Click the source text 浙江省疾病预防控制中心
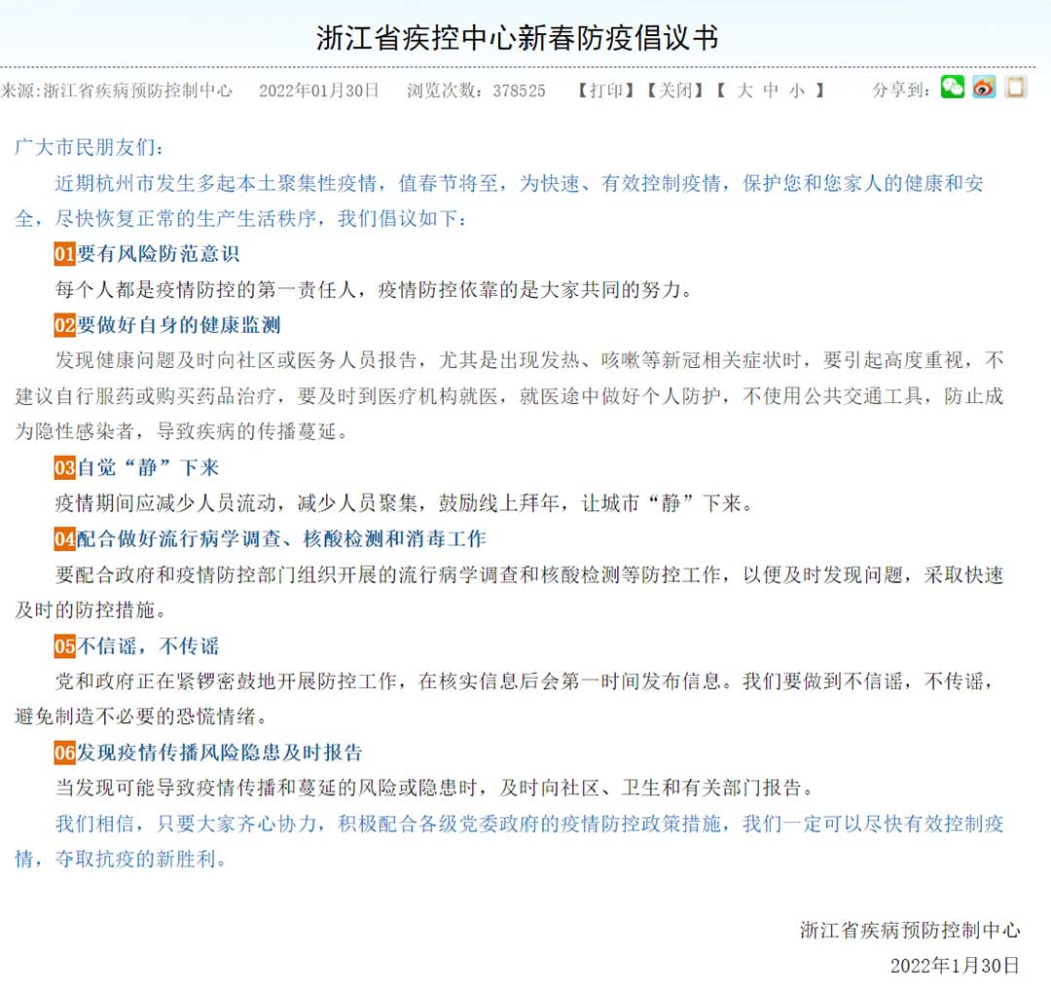Image resolution: width=1051 pixels, height=993 pixels. click(x=137, y=90)
